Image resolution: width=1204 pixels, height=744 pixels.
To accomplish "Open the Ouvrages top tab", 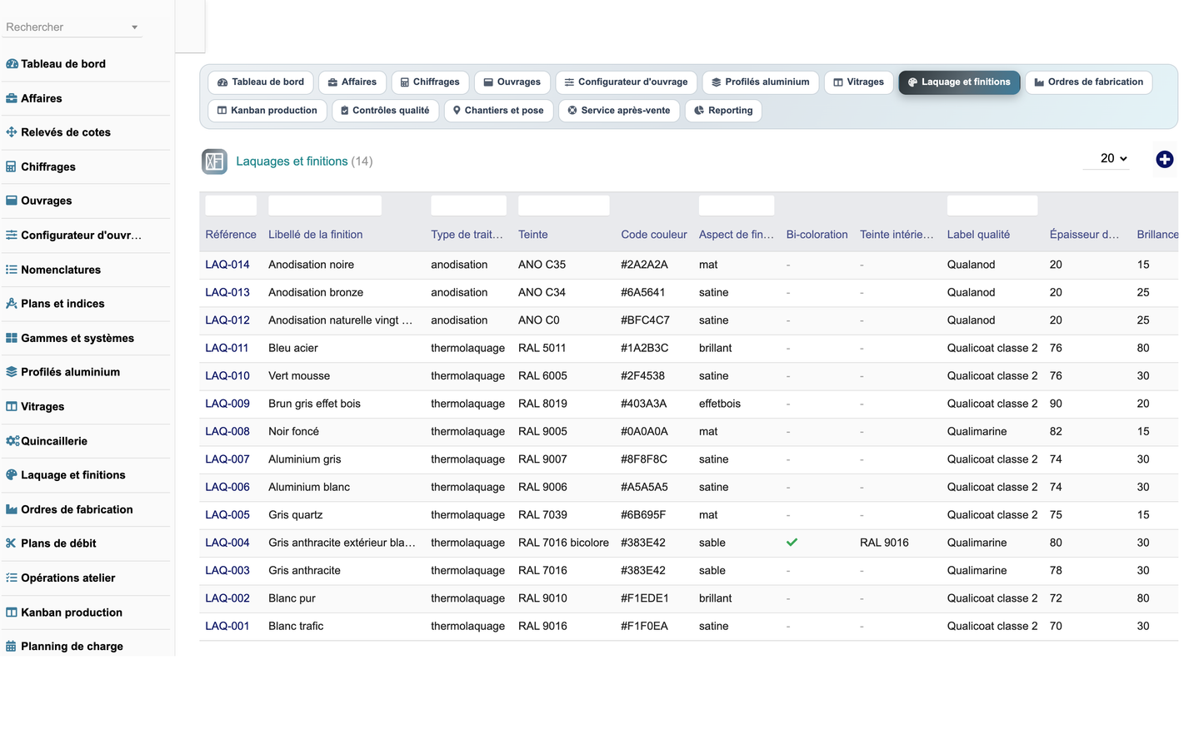I will pyautogui.click(x=512, y=82).
